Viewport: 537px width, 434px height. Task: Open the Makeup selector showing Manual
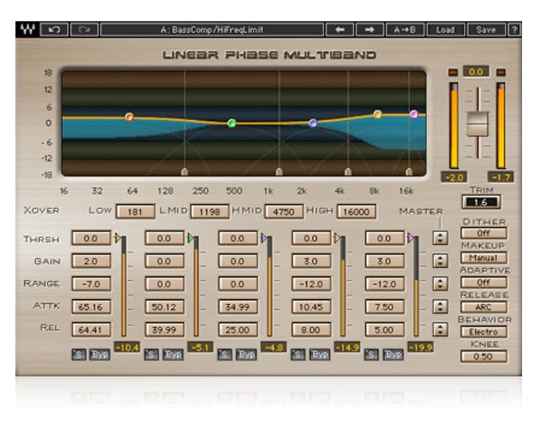point(483,258)
